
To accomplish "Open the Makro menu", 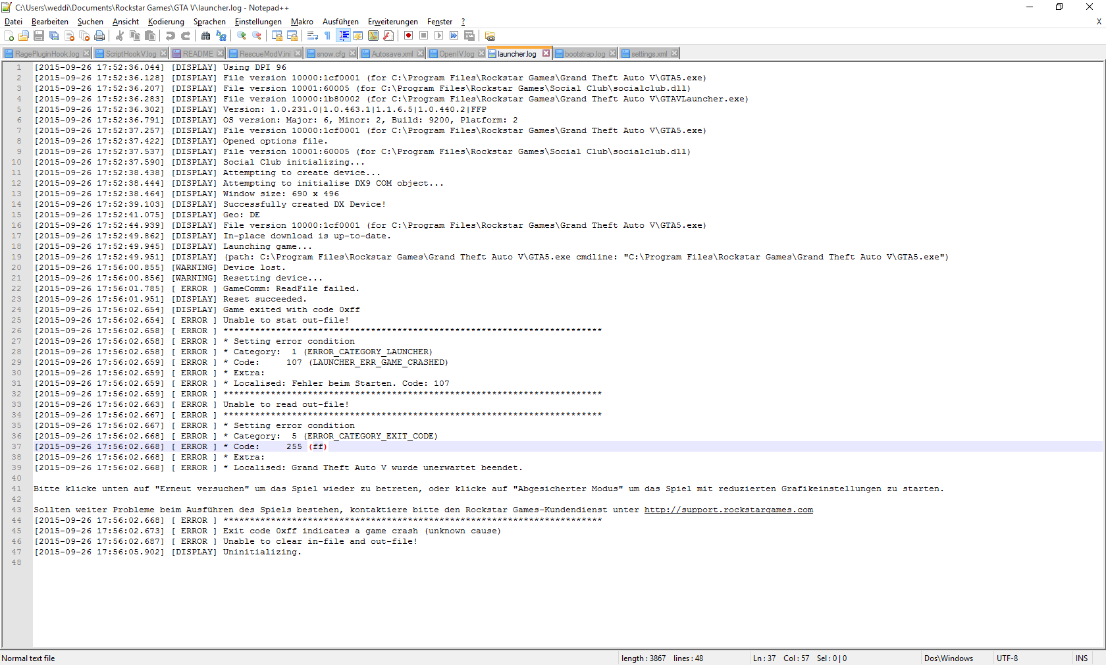I will 302,22.
